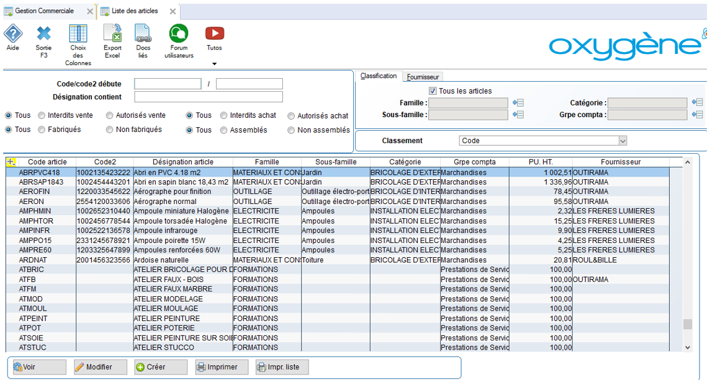Viewport: 710px width, 380px height.
Task: Open the Classement dropdown
Action: click(x=543, y=141)
